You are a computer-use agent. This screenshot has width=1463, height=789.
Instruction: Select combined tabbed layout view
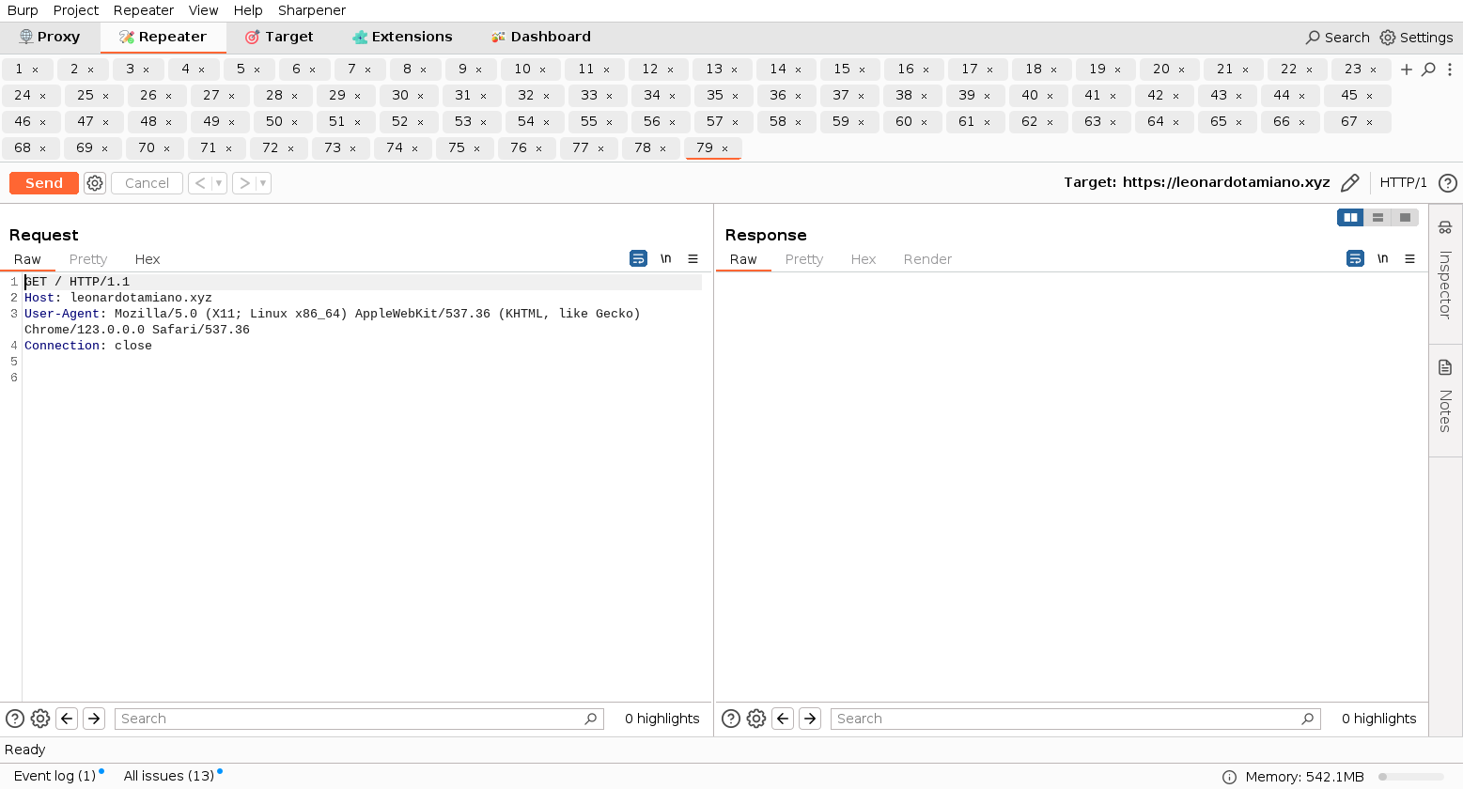tap(1405, 217)
